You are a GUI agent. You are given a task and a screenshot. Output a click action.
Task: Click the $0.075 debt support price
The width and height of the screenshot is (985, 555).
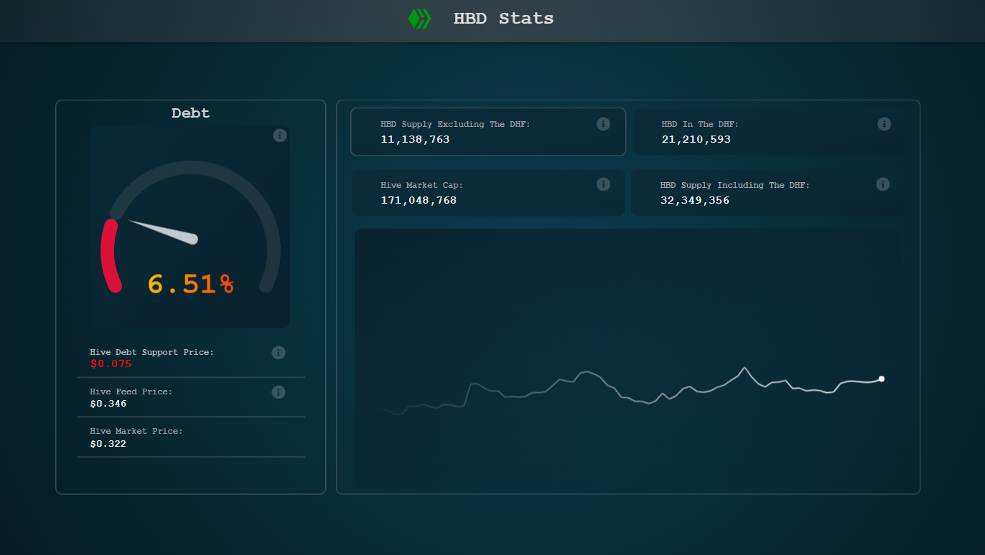(111, 364)
